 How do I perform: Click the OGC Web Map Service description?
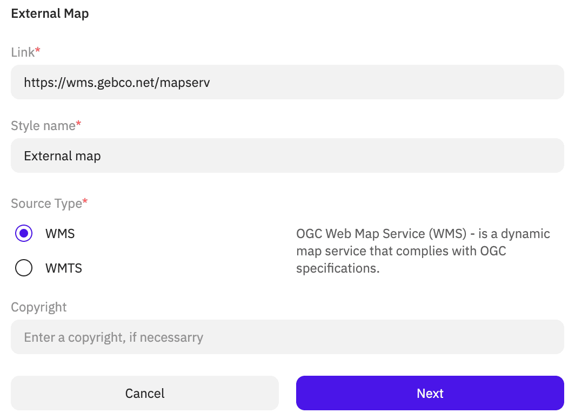tap(423, 250)
